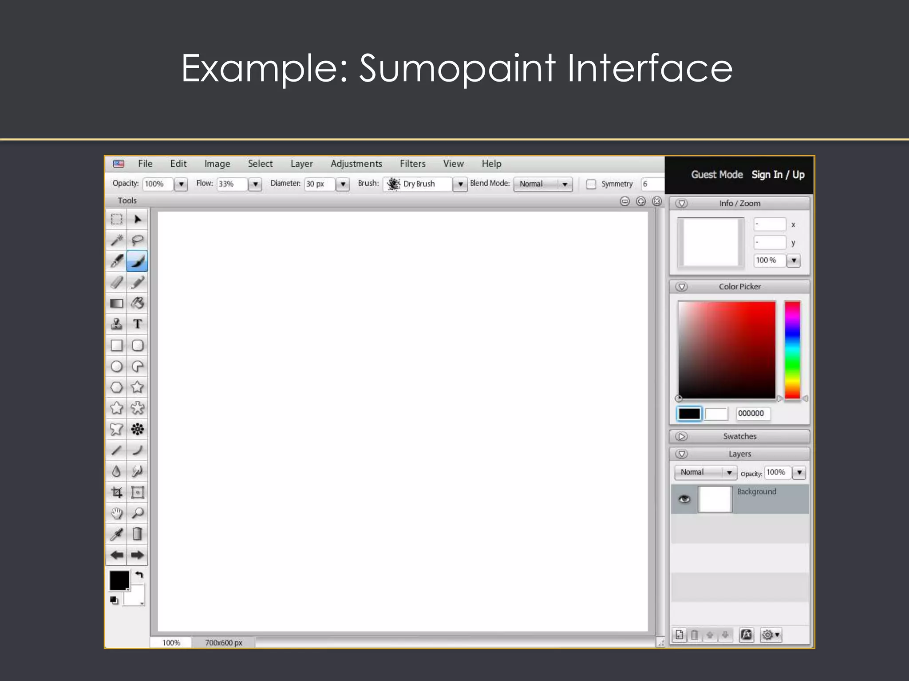Screen dimensions: 909x681
Task: Select the Pencil tool
Action: [137, 282]
